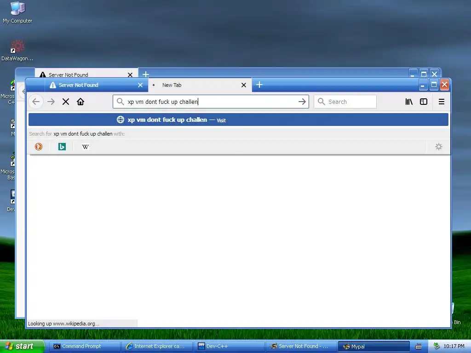Switch to Command Prompt in taskbar
Viewport: 471px width, 353px height.
pyautogui.click(x=85, y=346)
